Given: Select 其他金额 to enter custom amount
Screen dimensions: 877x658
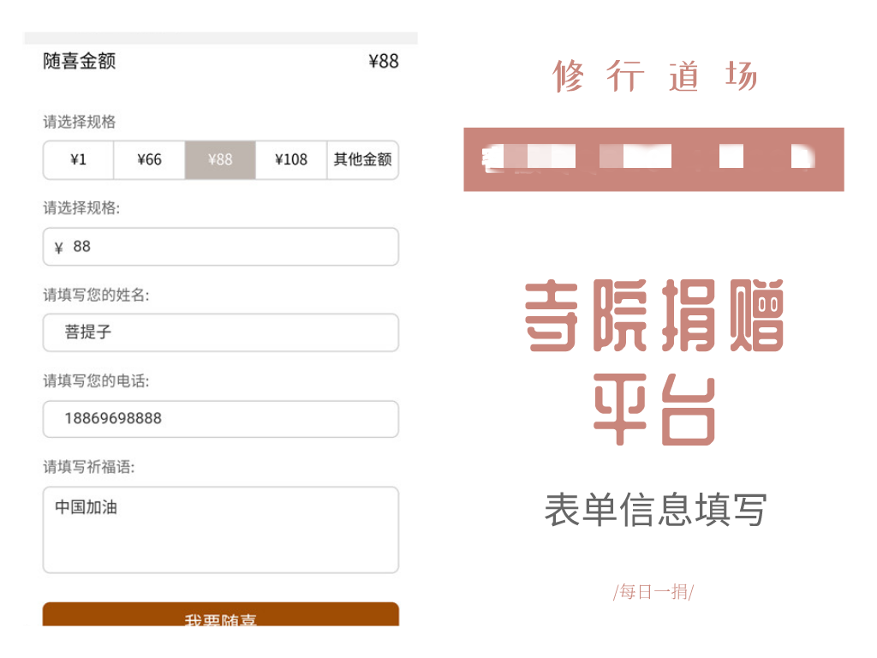Looking at the screenshot, I should (x=362, y=160).
